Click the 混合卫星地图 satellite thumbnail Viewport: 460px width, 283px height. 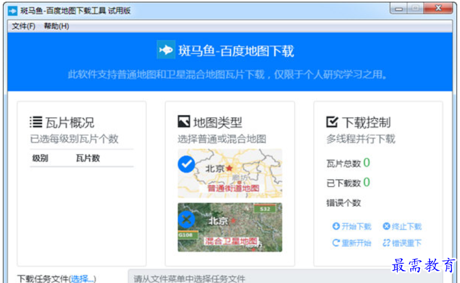pos(230,228)
